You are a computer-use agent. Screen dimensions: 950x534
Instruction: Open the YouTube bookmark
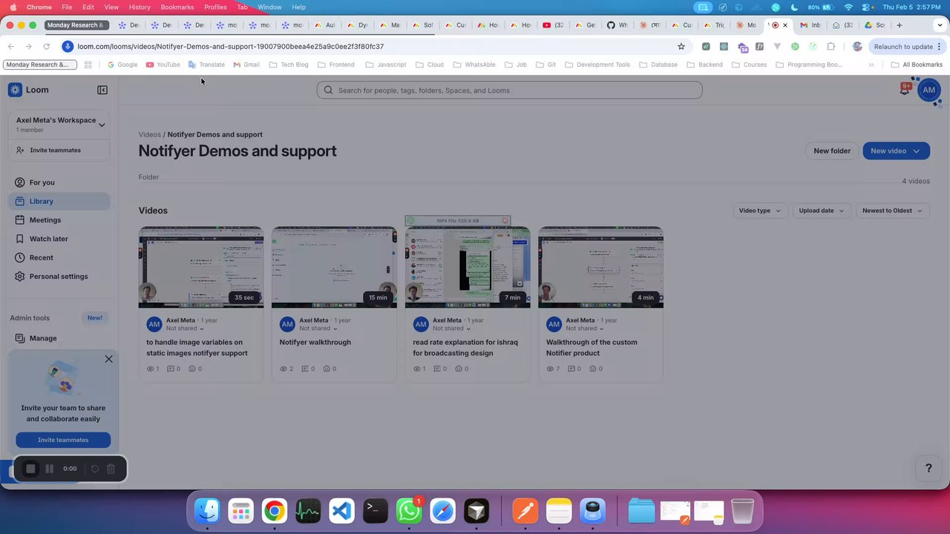[x=163, y=65]
